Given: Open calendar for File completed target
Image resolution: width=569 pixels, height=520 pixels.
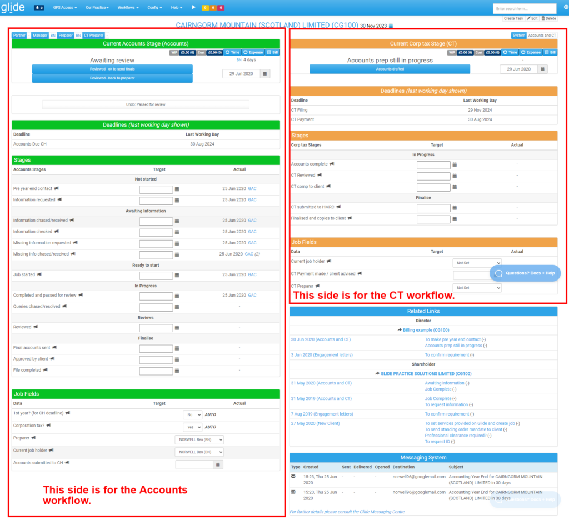Looking at the screenshot, I should [x=177, y=371].
